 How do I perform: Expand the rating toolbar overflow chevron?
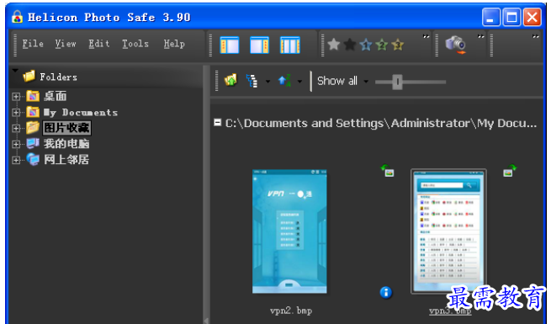tap(426, 36)
